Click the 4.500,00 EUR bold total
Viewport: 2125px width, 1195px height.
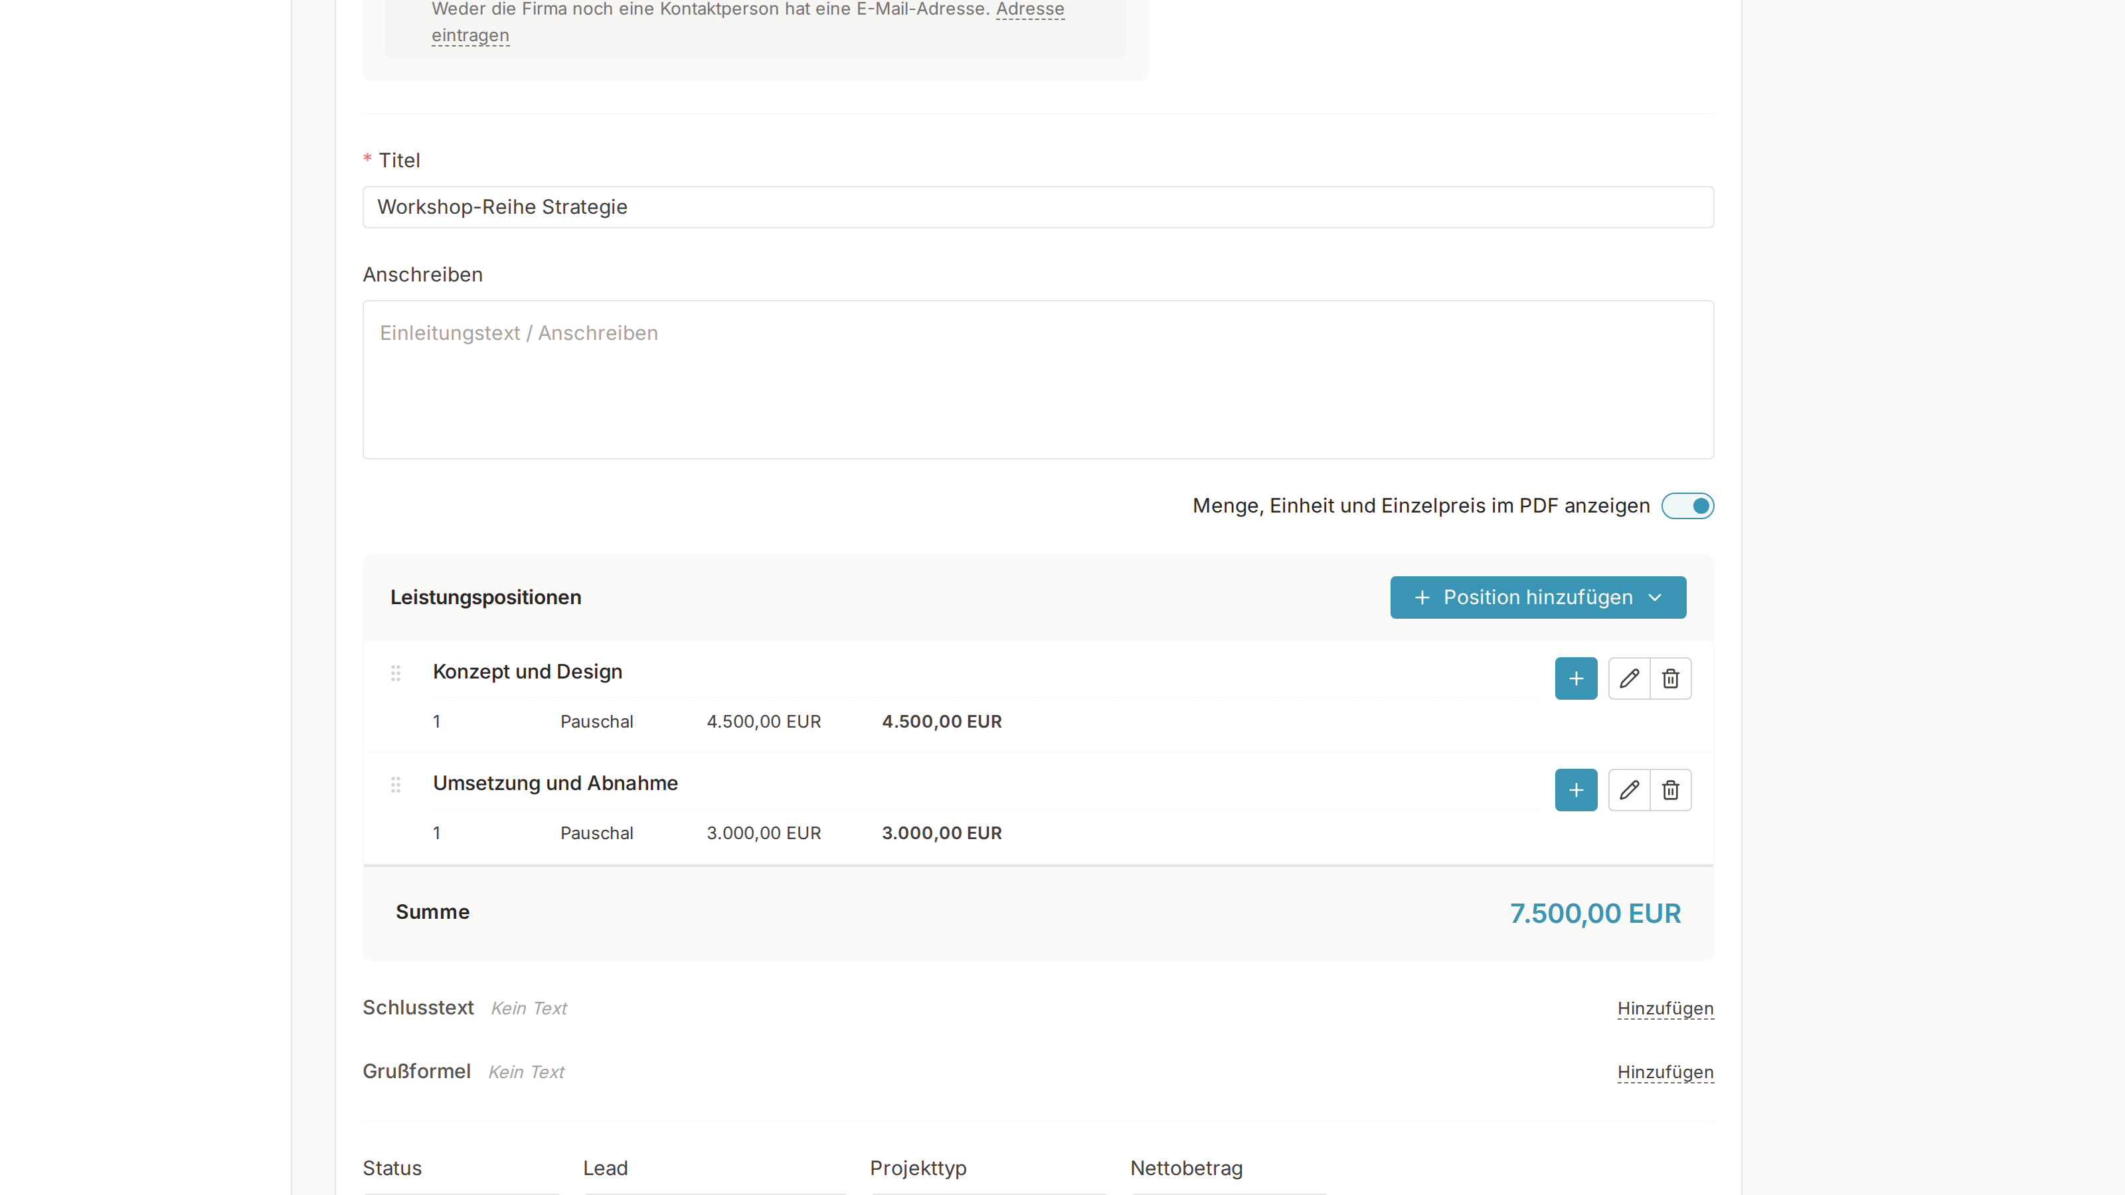[x=941, y=722]
